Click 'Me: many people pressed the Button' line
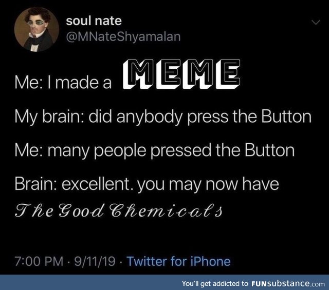Image resolution: width=329 pixels, height=290 pixels. [155, 151]
